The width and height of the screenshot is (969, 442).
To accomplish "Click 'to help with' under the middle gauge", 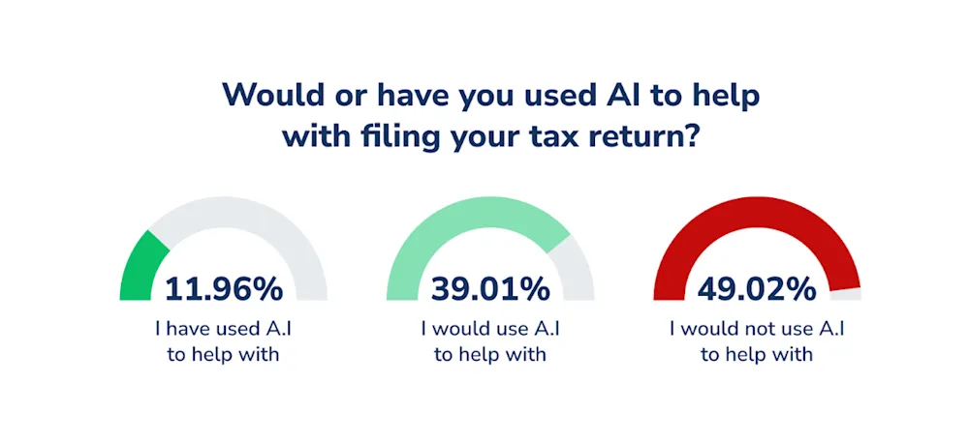I will tap(490, 355).
